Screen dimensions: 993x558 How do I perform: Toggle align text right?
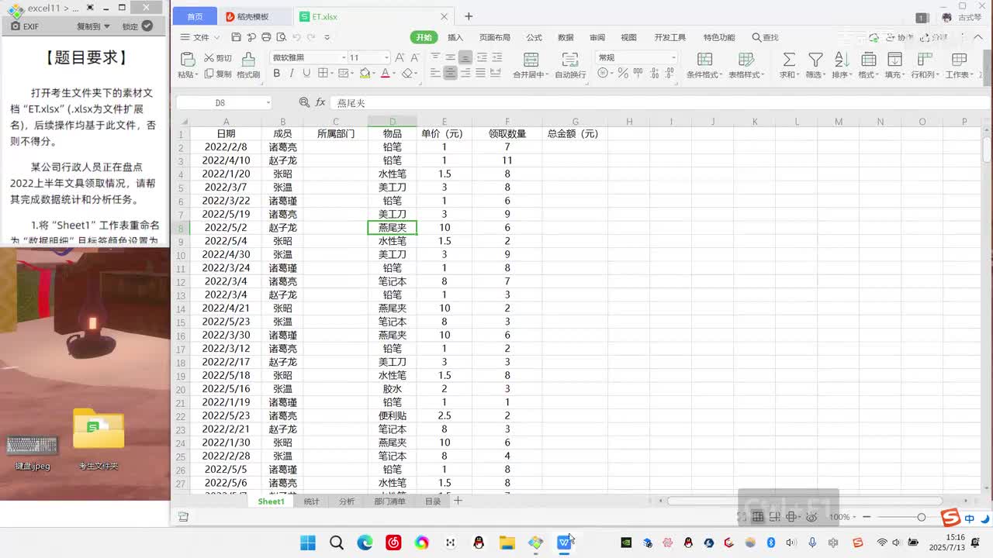coord(465,74)
